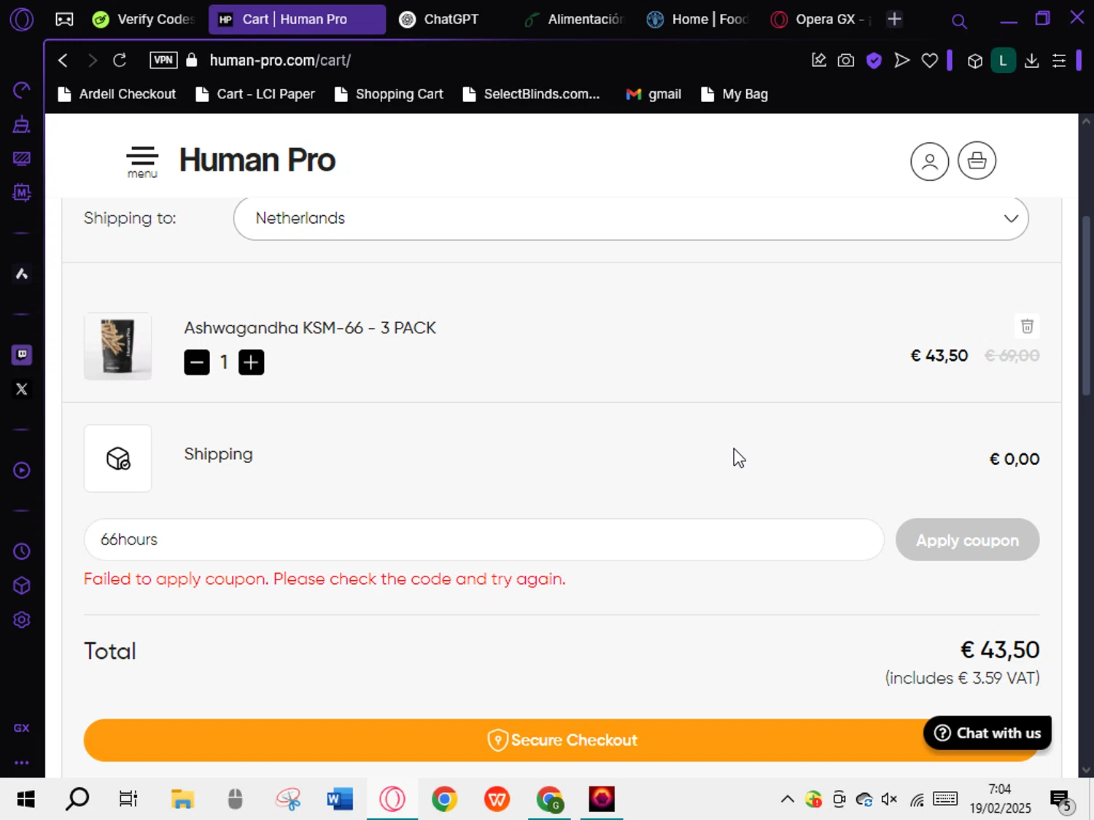The image size is (1094, 820).
Task: Click the Human Pro logo link
Action: click(x=257, y=160)
